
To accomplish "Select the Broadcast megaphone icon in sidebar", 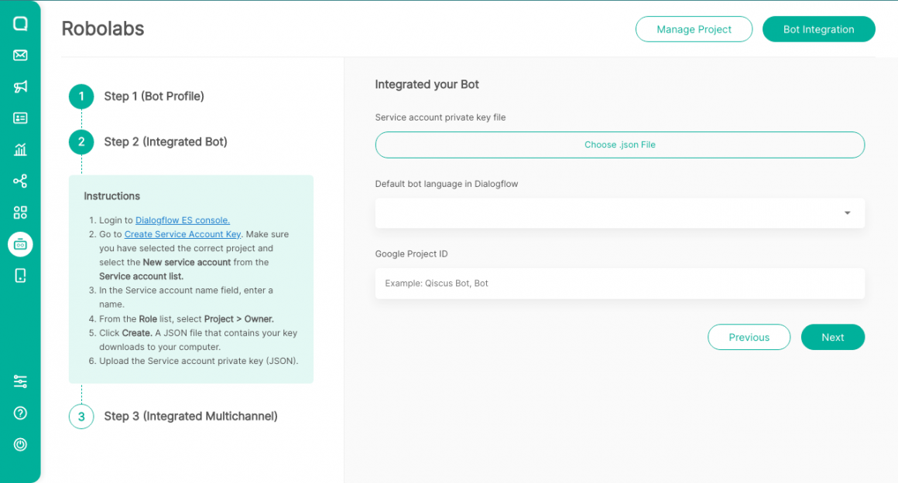I will tap(20, 87).
